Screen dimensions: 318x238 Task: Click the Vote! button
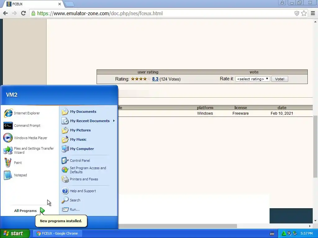[x=279, y=79]
